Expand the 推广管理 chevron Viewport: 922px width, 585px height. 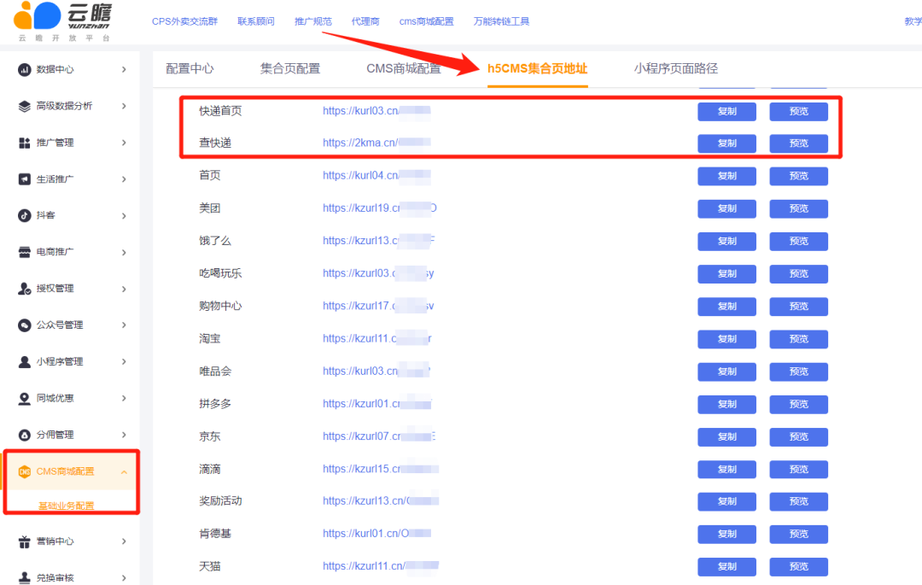pos(124,143)
